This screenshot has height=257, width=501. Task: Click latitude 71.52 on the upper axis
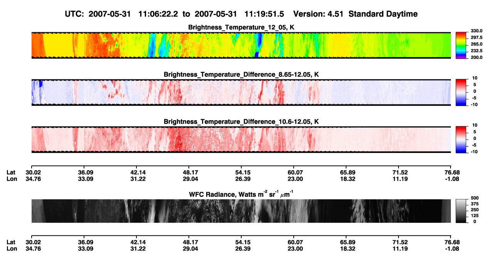[400, 173]
